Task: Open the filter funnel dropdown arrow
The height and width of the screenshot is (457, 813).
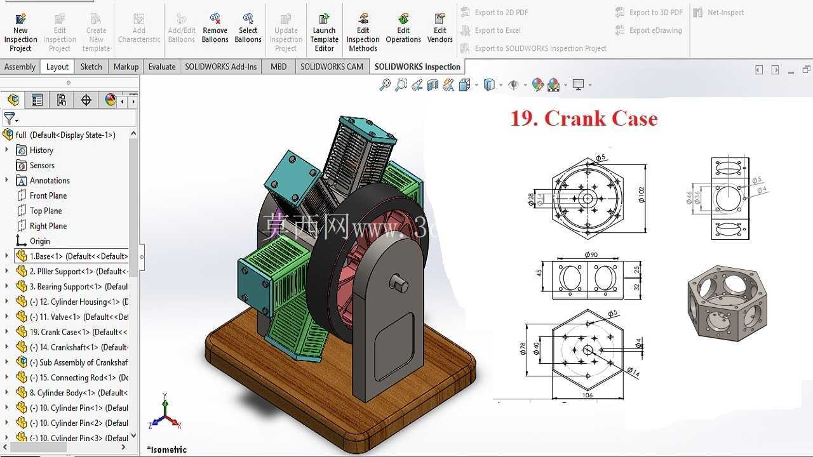Action: click(x=17, y=121)
